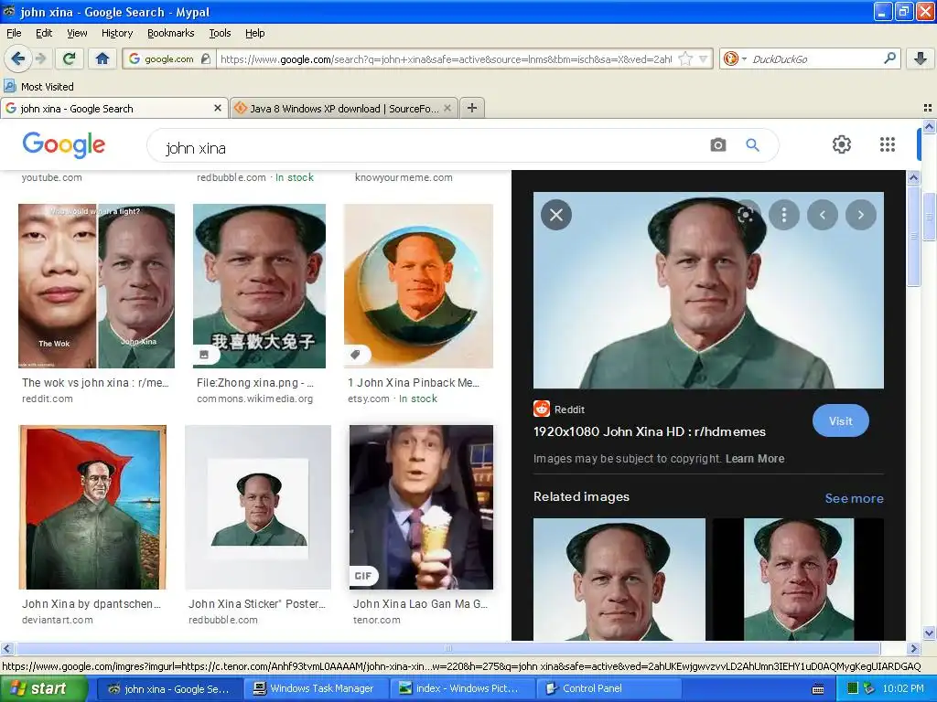Open Google quick settings gear
The width and height of the screenshot is (937, 702).
pyautogui.click(x=842, y=144)
